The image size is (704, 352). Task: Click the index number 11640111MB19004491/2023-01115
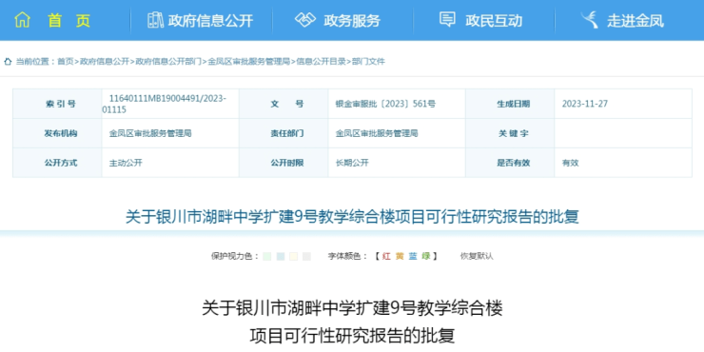click(x=165, y=104)
